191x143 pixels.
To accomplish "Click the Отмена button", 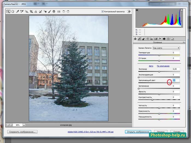I will [161, 132].
